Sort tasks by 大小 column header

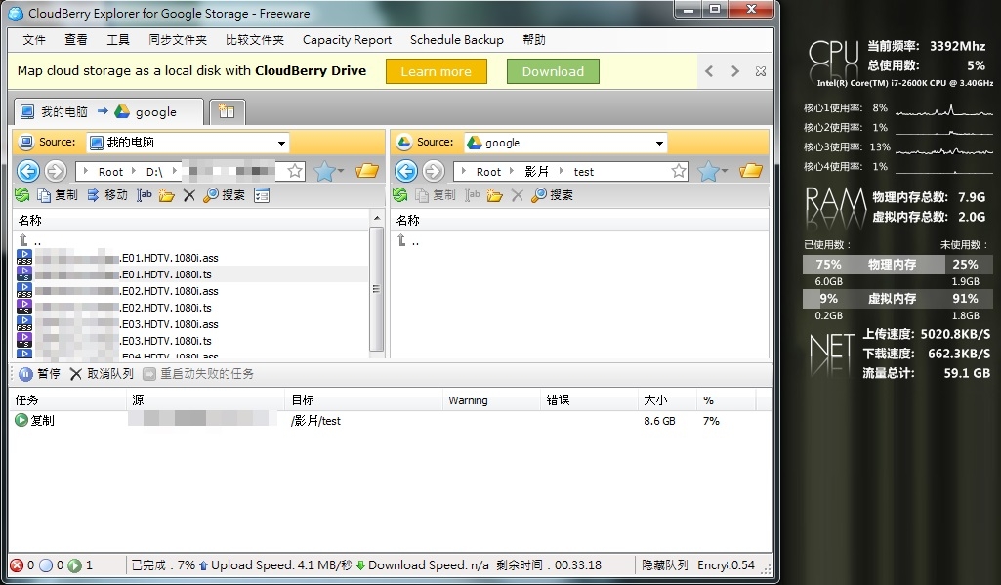666,400
